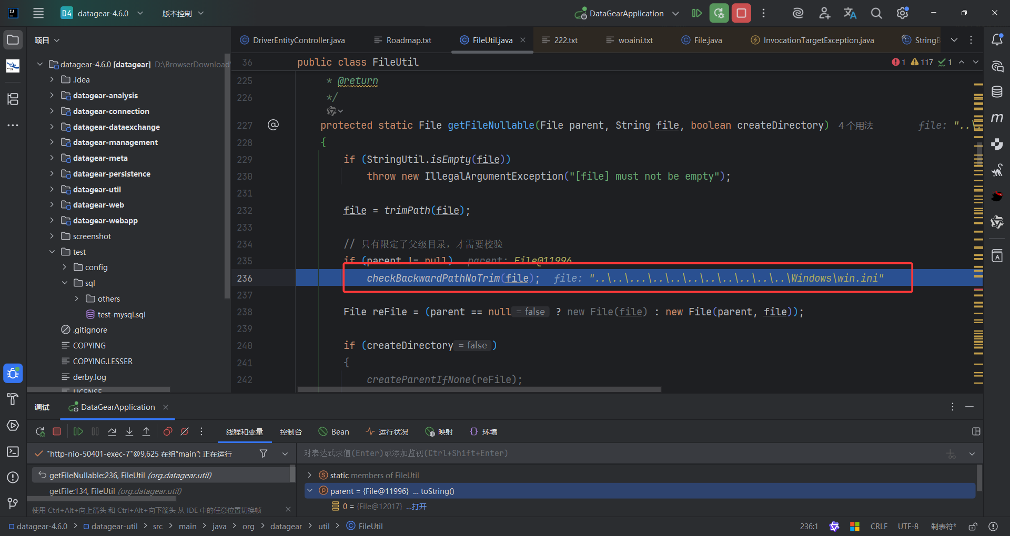Expand the datagear-webapp module
Screen dimensions: 1010x536
(52, 221)
